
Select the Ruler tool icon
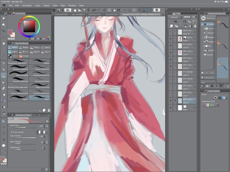[4, 121]
